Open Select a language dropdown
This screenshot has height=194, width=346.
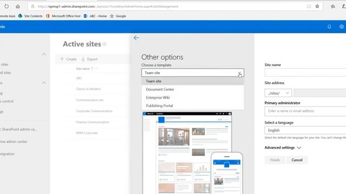pos(305,130)
